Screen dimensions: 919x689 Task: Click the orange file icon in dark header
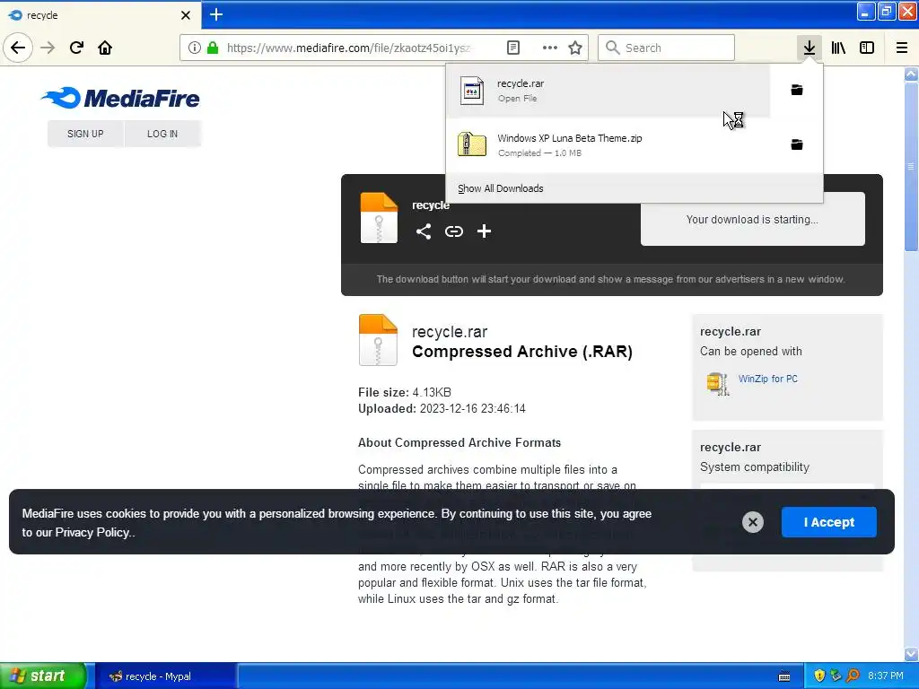(379, 218)
